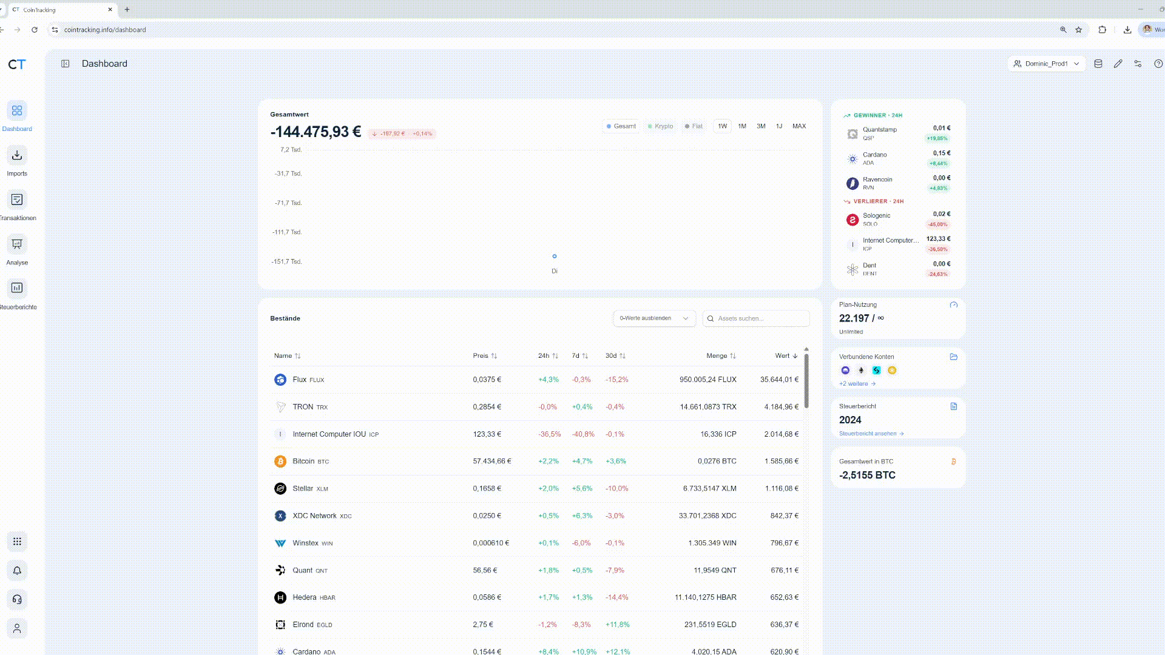The width and height of the screenshot is (1165, 655).
Task: Click the Bestände table vertical scrollbar
Action: point(806,381)
